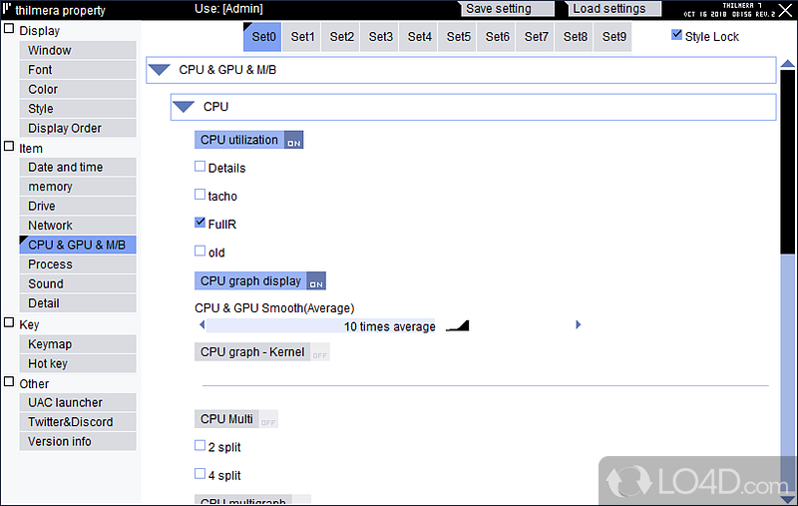Check the 4 split option
The image size is (798, 506).
click(x=200, y=474)
